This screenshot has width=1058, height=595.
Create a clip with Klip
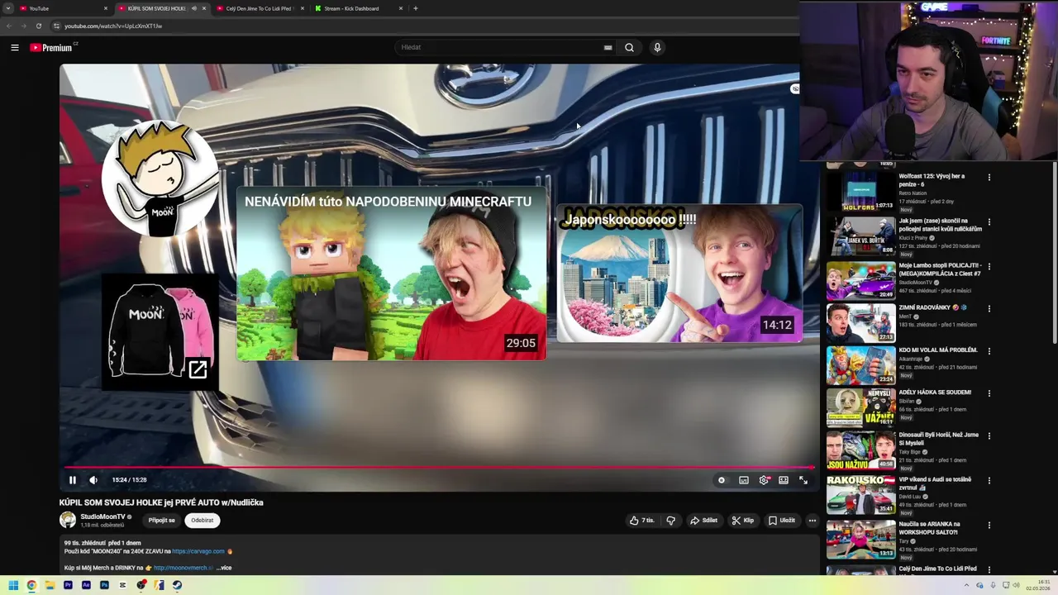pyautogui.click(x=743, y=521)
